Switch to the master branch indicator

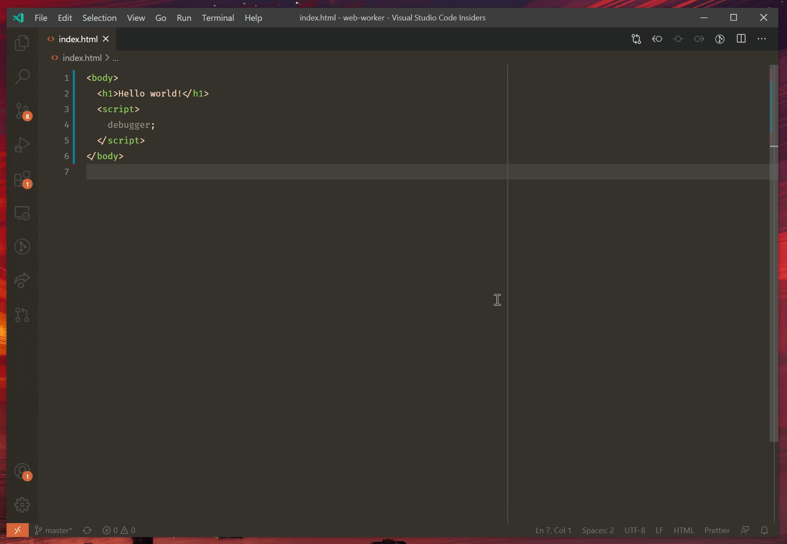click(x=53, y=530)
